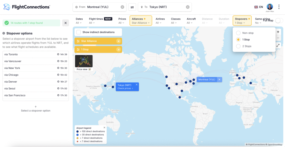Swap origin and destination airports
This screenshot has height=147, width=285.
point(132,7)
